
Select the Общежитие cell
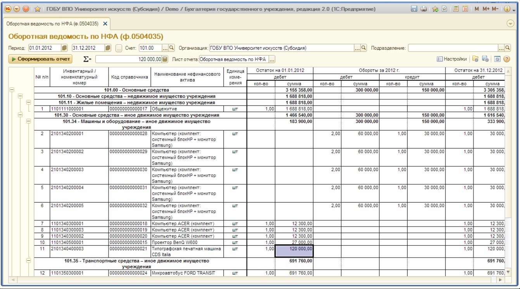187,109
